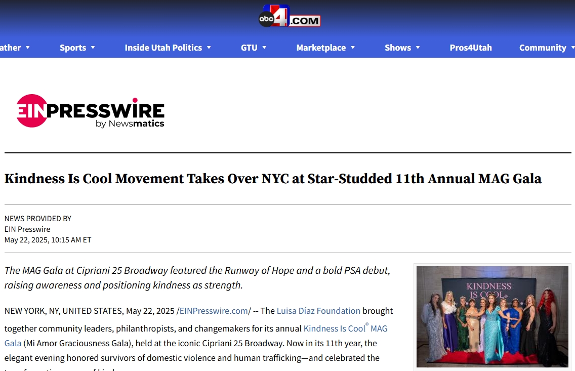Follow the Luisa Díaz Foundation link
The image size is (575, 371).
point(318,311)
